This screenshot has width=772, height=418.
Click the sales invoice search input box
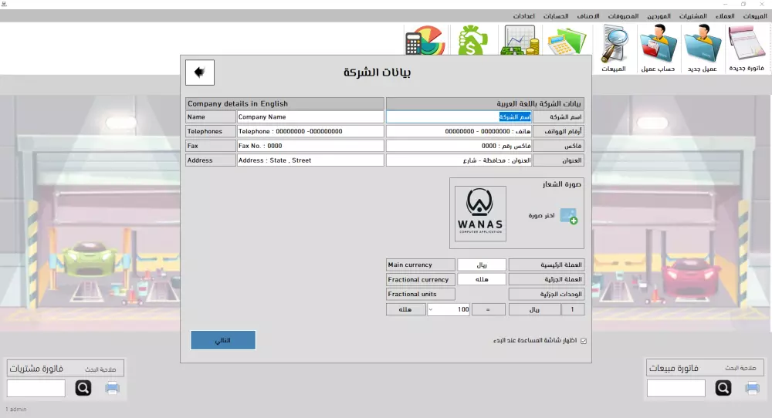676,388
